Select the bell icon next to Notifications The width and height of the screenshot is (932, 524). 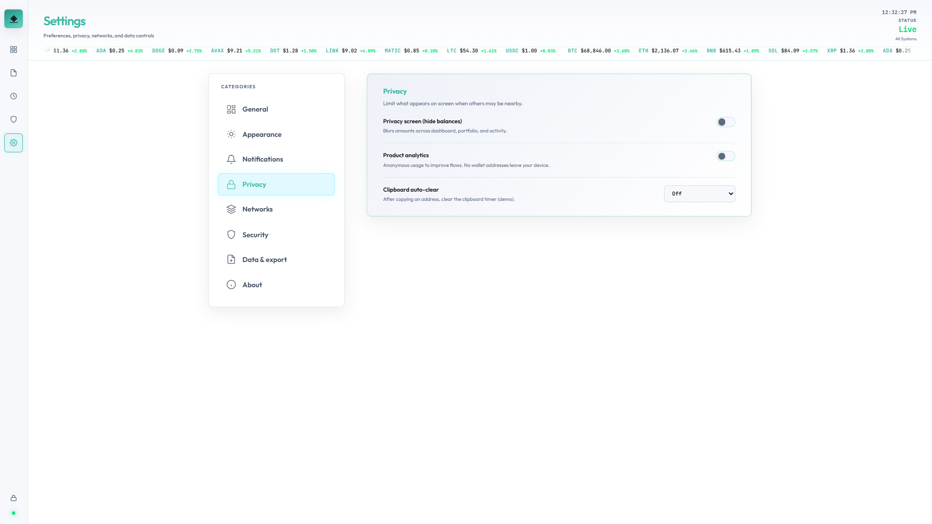(x=231, y=159)
